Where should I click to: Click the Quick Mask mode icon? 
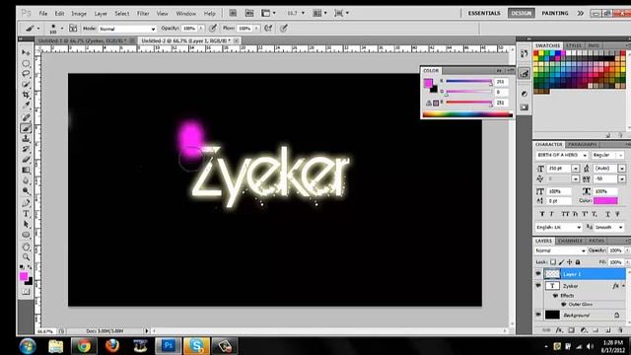pos(26,292)
